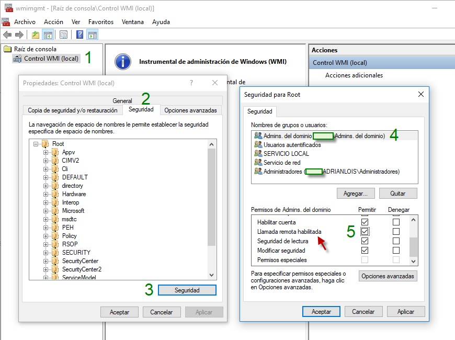Screen dimensions: 455x340
Task: Click the Administradores group icon
Action: coord(258,171)
